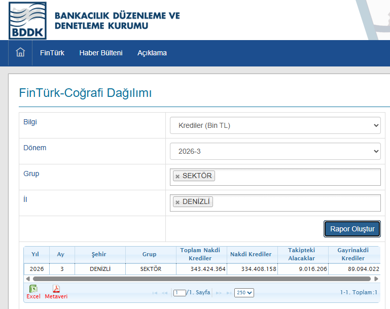Click inside the İl selection field
390x309 pixels.
coord(275,203)
